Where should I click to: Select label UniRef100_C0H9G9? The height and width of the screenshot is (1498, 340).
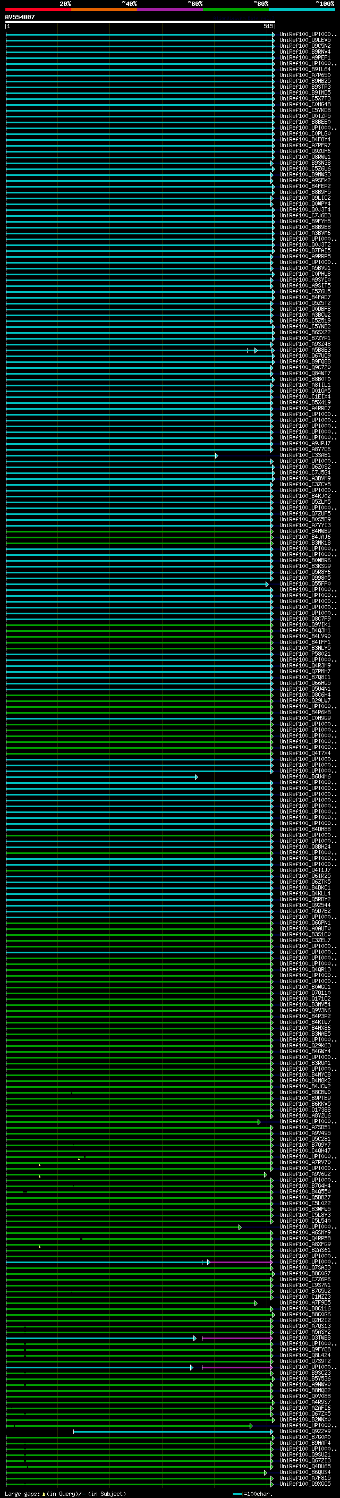(304, 718)
